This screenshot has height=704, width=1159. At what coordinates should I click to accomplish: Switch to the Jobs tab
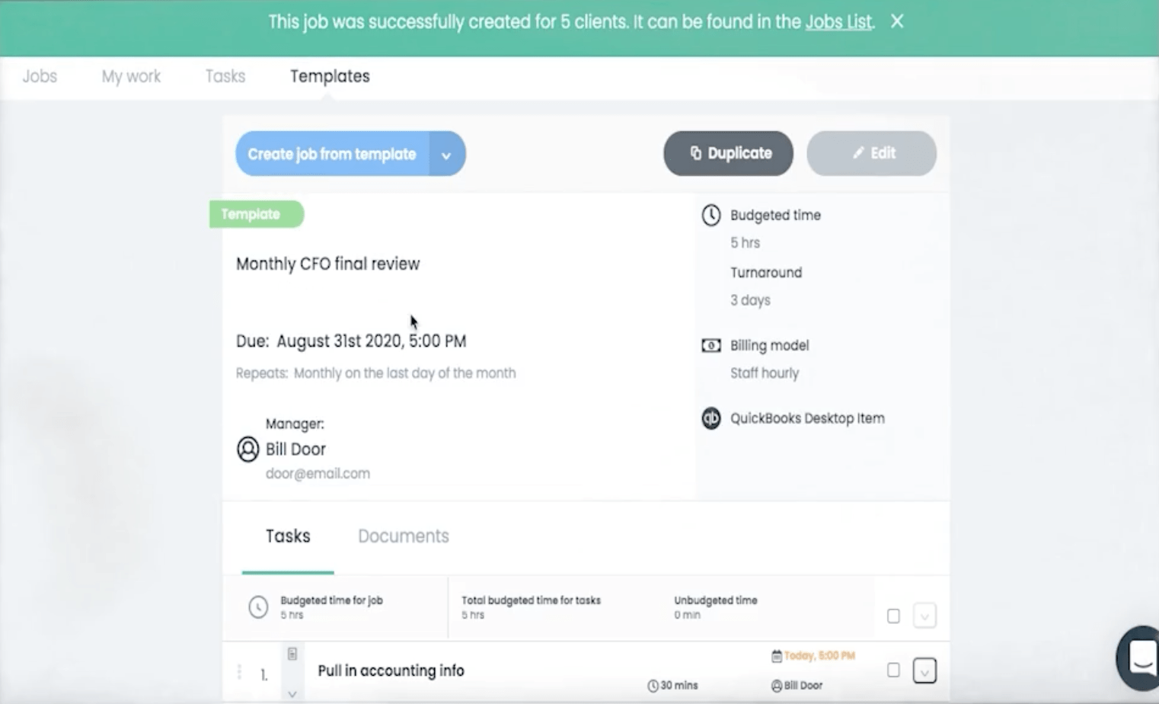tap(40, 76)
